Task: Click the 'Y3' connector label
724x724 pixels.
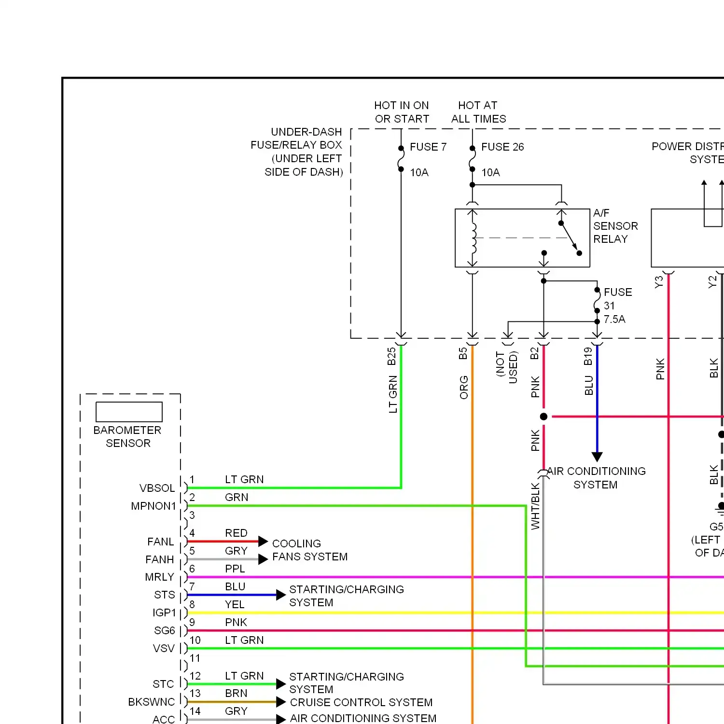Action: coord(659,282)
